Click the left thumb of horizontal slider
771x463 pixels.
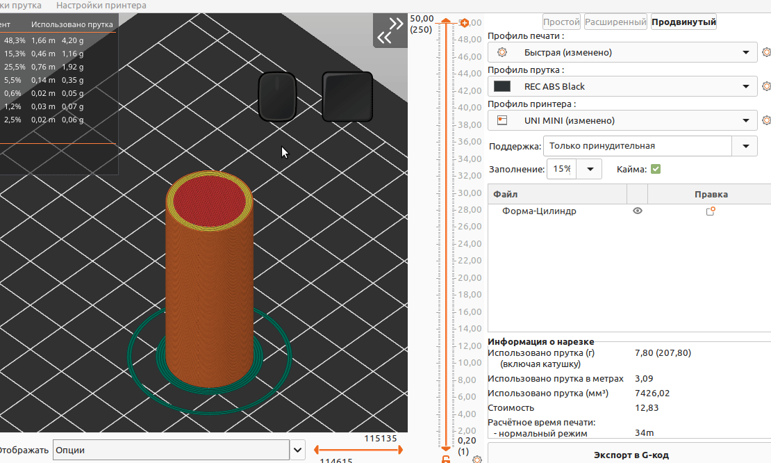317,450
